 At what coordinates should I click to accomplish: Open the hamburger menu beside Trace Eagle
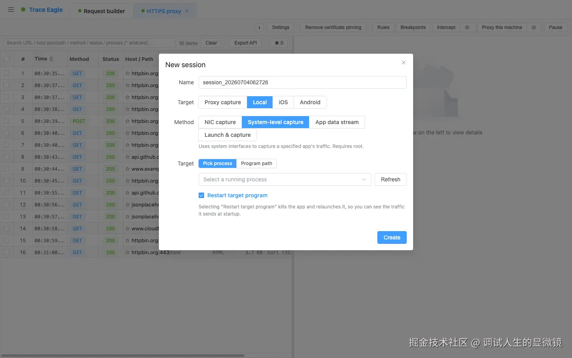point(11,10)
